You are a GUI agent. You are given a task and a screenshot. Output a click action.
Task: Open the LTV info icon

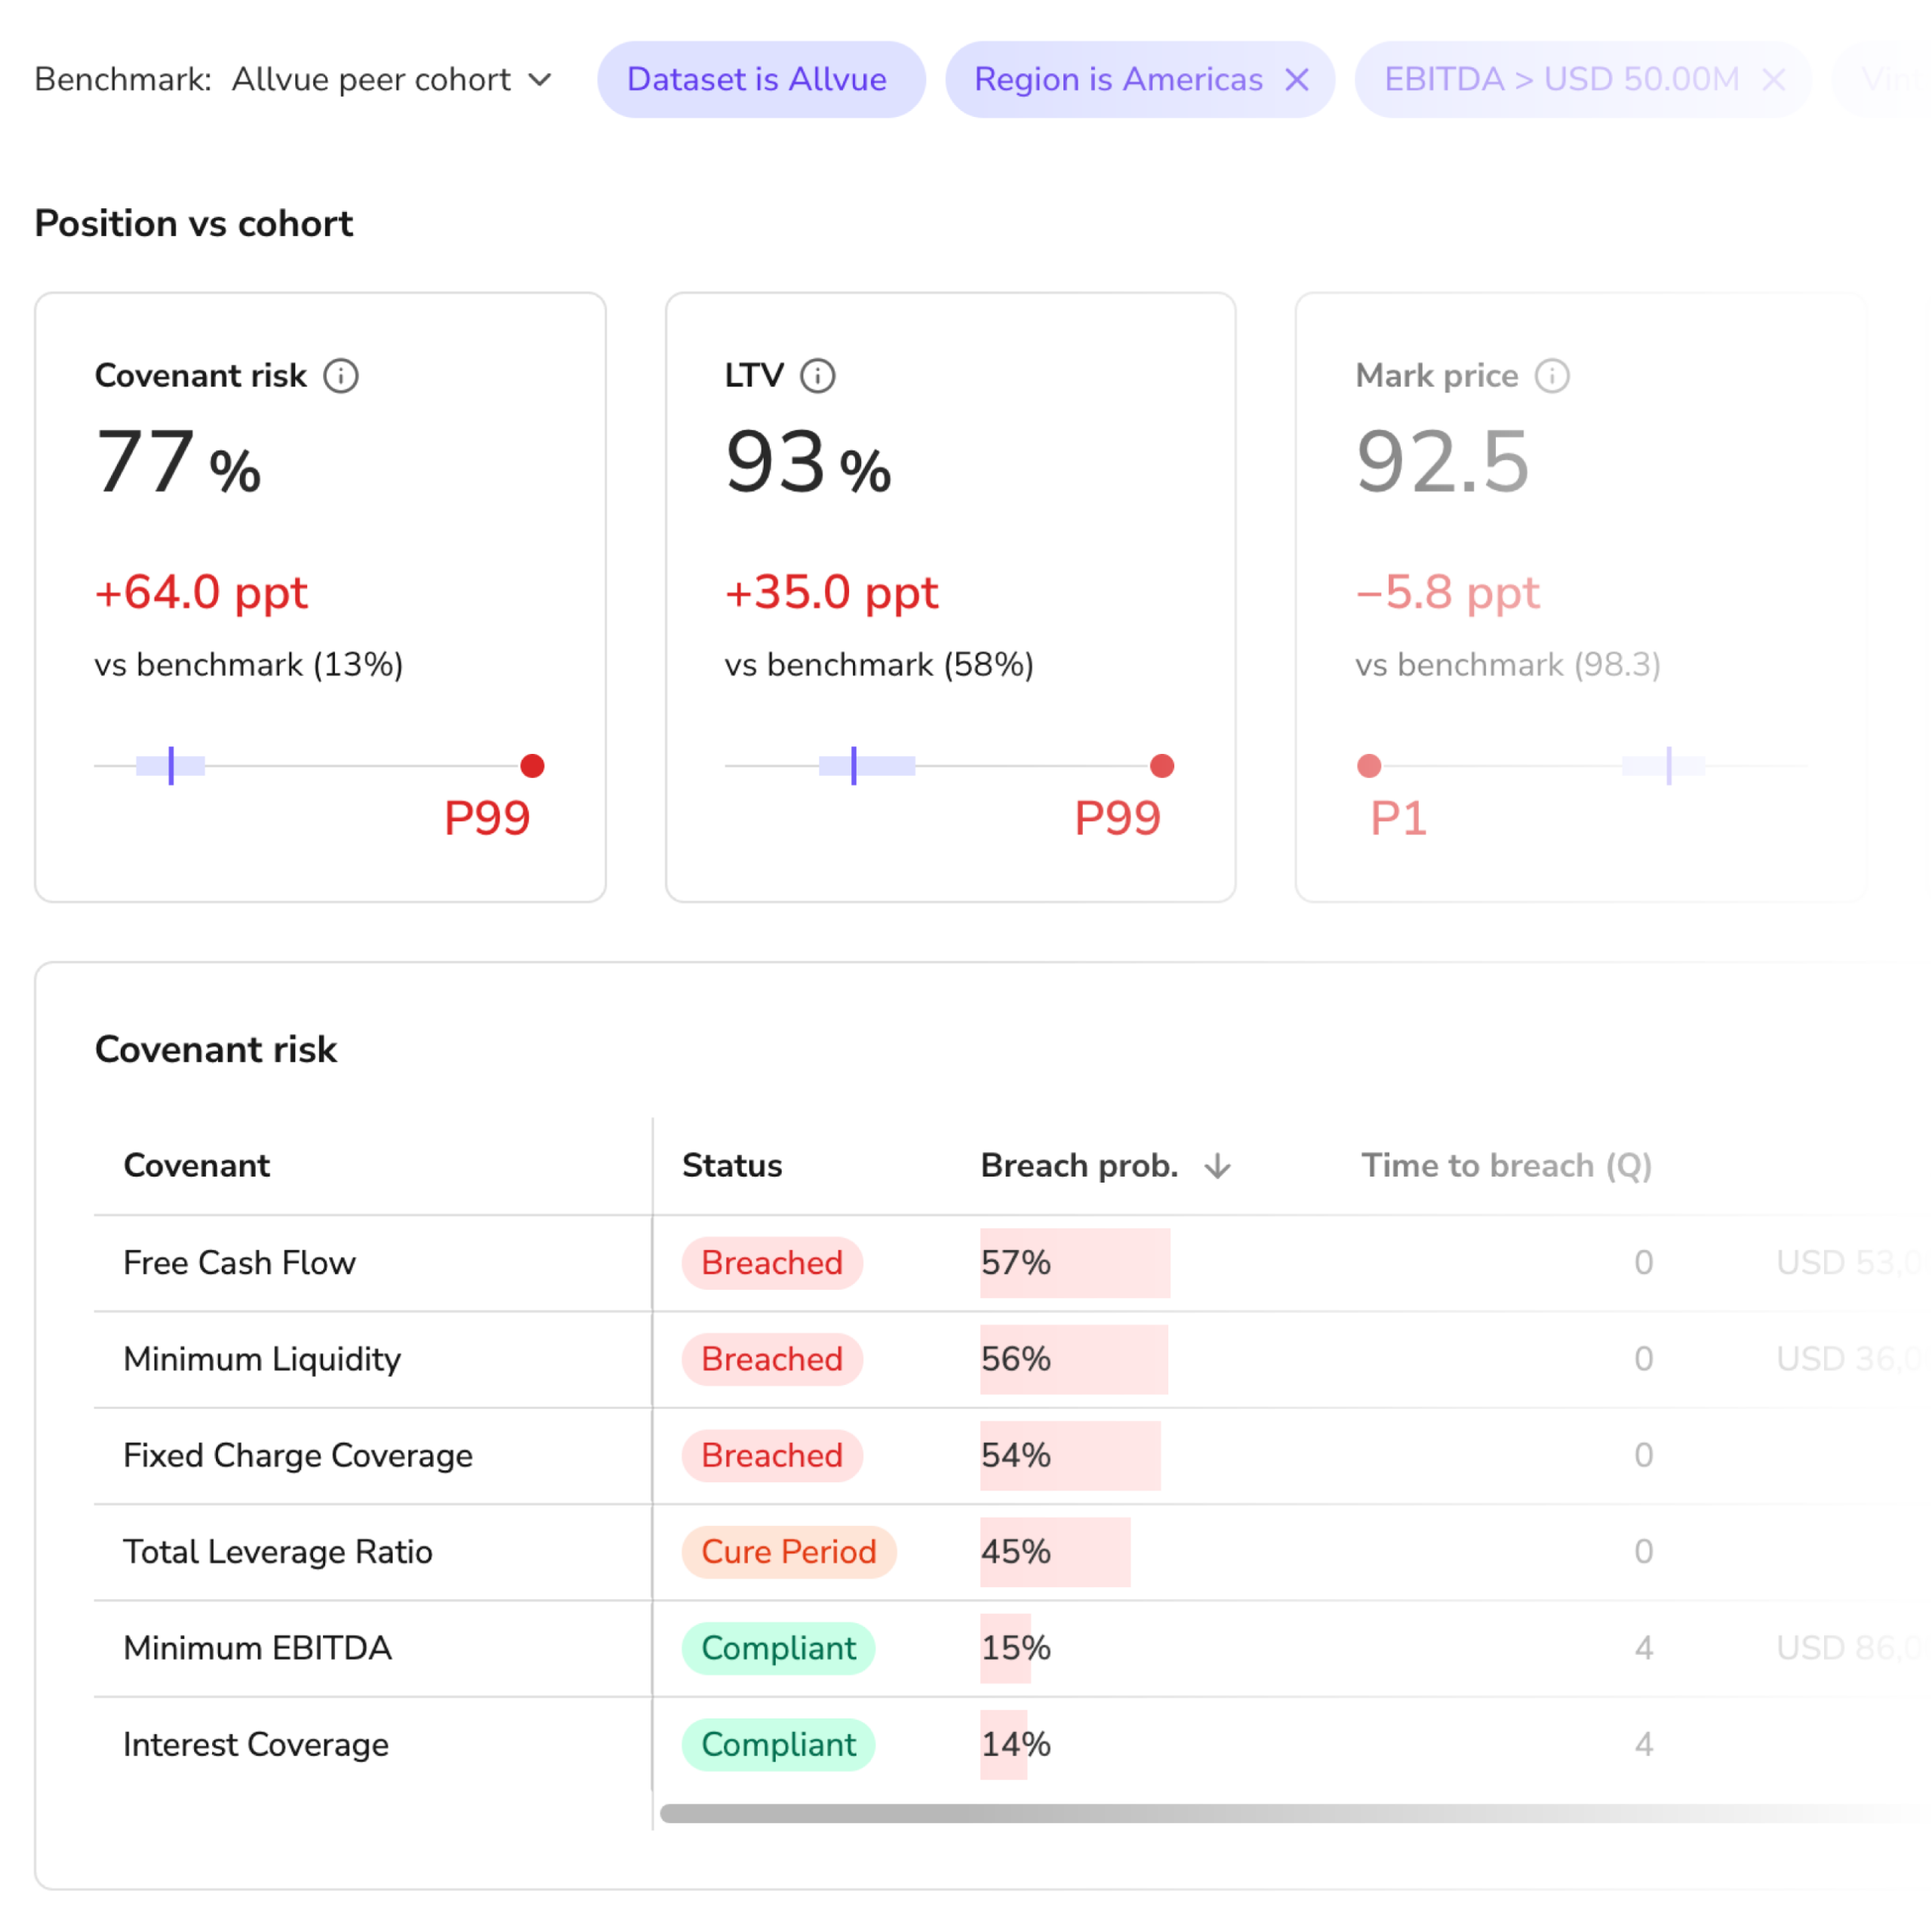[818, 376]
